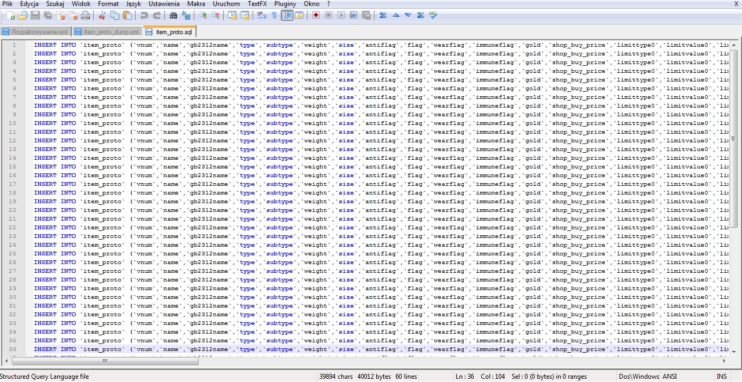Image resolution: width=742 pixels, height=382 pixels.
Task: Play back the recorded macro
Action: pos(341,15)
